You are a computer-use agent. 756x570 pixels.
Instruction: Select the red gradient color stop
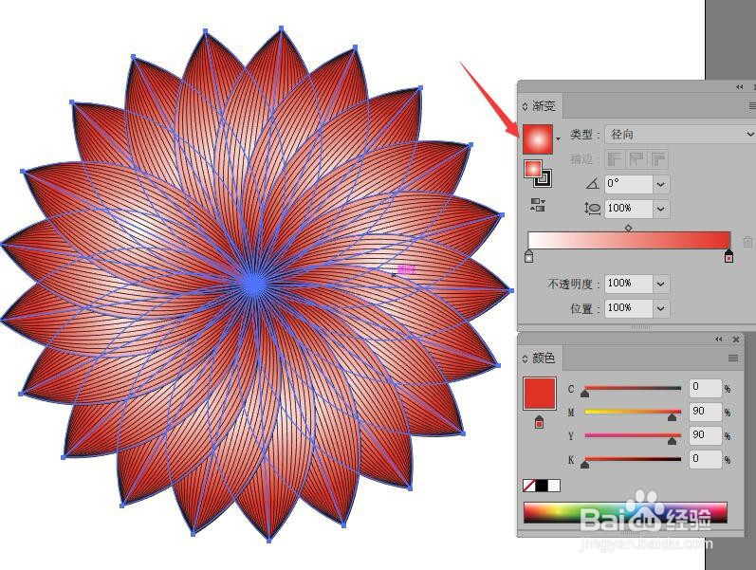(729, 256)
